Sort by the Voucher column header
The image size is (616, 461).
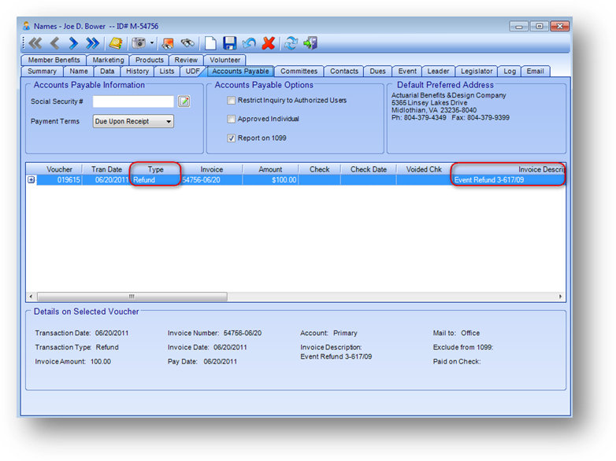point(59,169)
